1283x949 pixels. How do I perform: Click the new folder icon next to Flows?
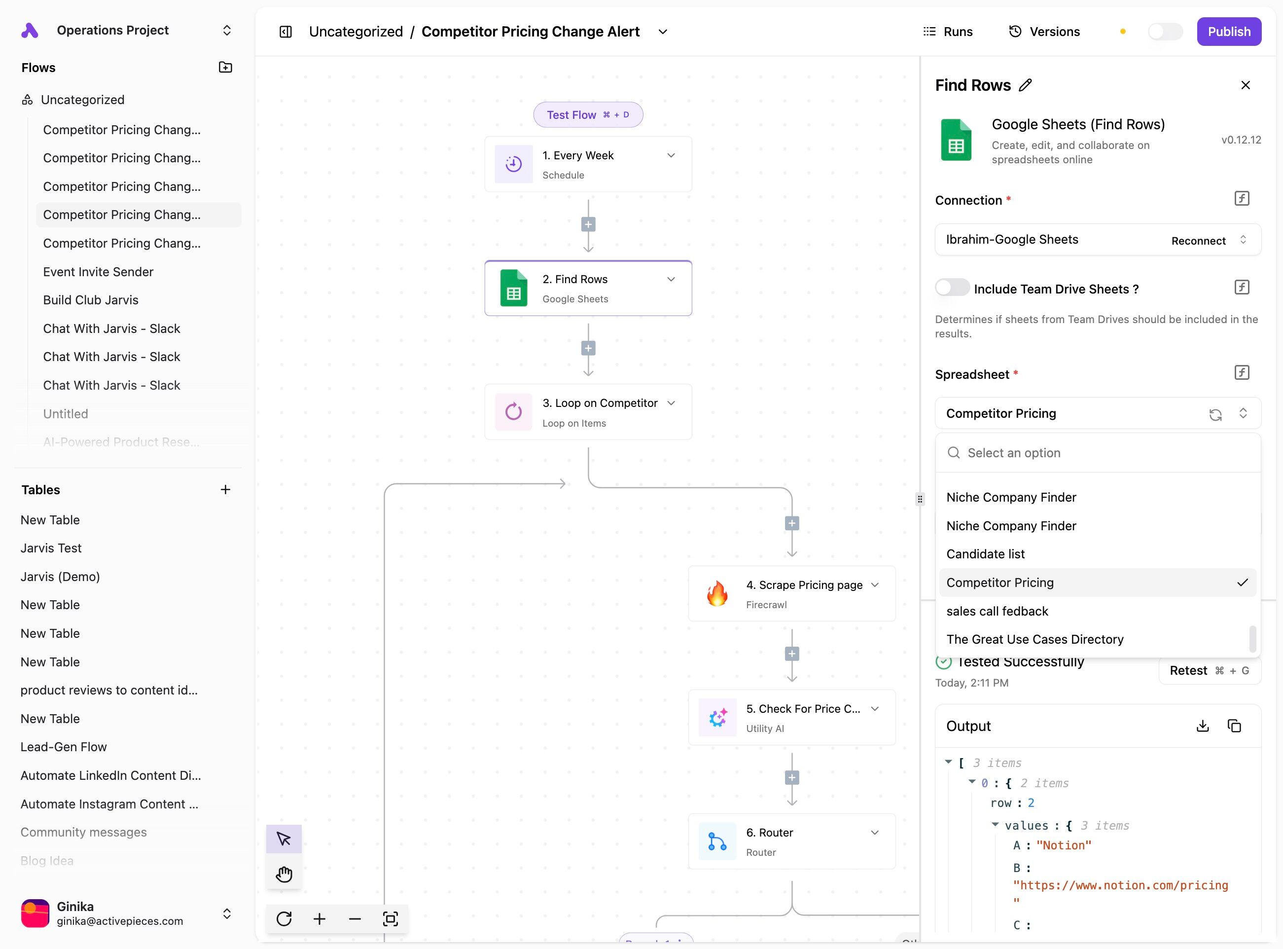coord(225,68)
